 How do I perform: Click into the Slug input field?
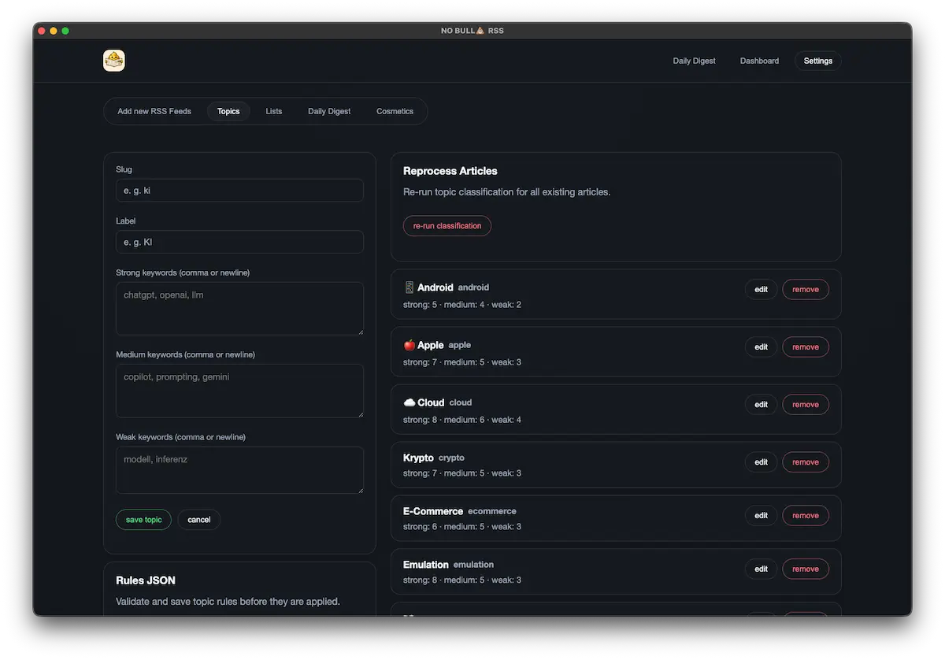pos(239,190)
